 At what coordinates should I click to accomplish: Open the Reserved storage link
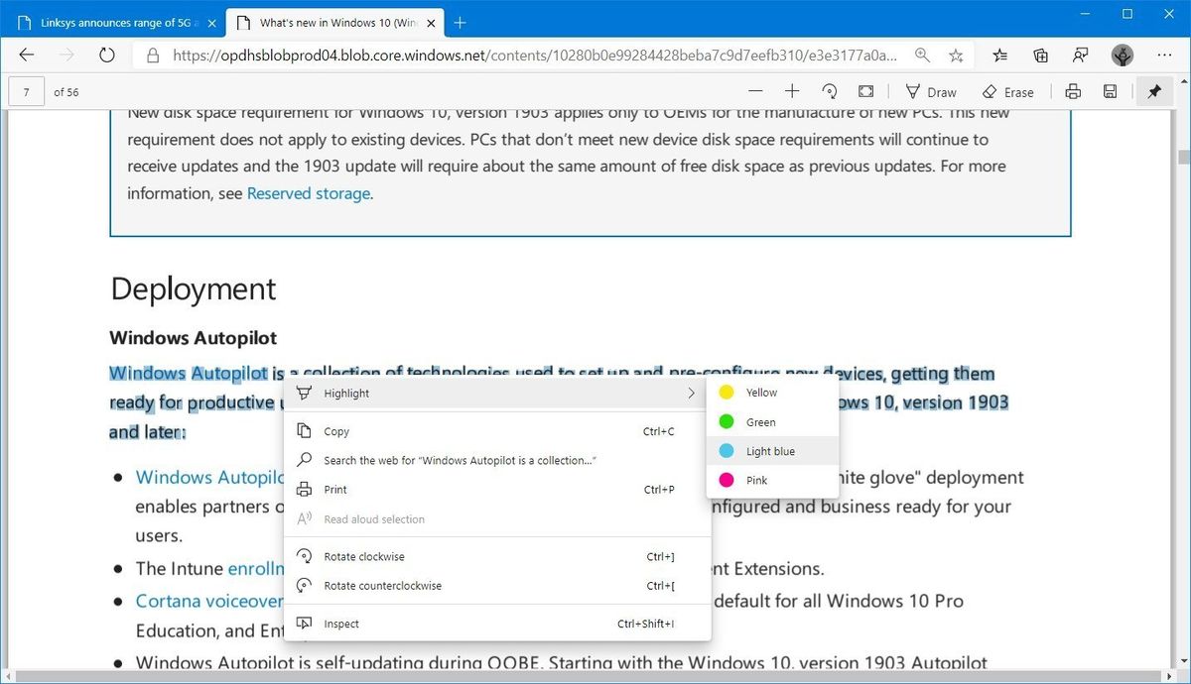point(308,192)
